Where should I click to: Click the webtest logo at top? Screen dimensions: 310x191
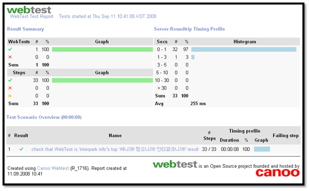click(29, 10)
